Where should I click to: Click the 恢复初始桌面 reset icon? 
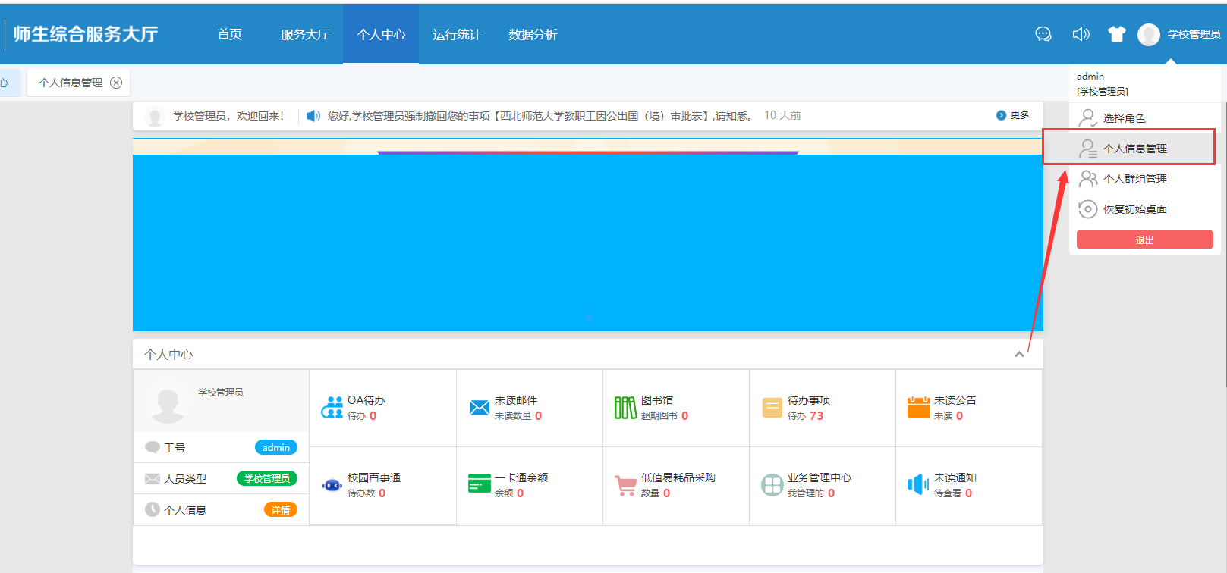[1087, 209]
